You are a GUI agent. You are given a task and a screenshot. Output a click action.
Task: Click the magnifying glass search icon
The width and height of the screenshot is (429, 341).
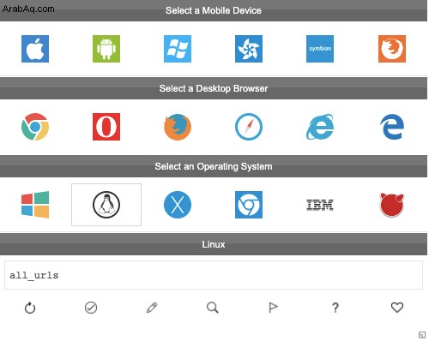pyautogui.click(x=213, y=308)
